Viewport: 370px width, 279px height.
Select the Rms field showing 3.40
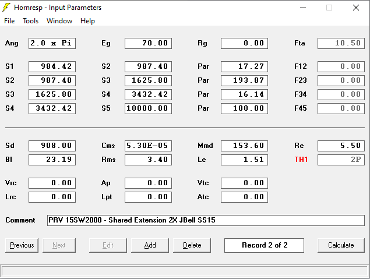[148, 160]
